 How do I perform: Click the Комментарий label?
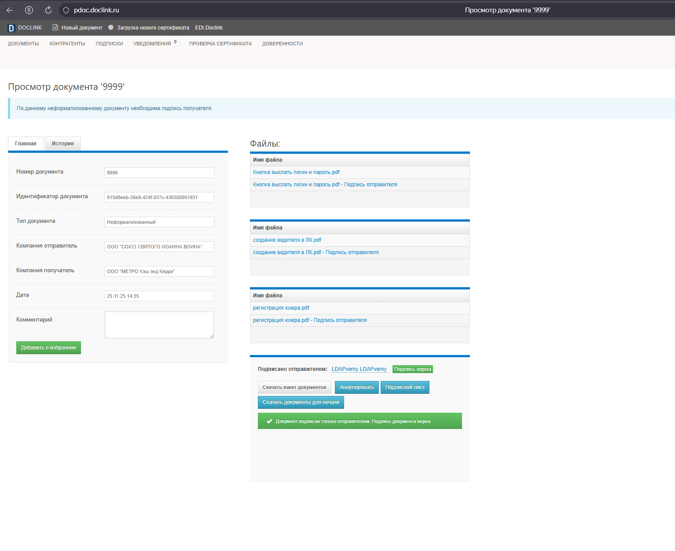point(34,320)
